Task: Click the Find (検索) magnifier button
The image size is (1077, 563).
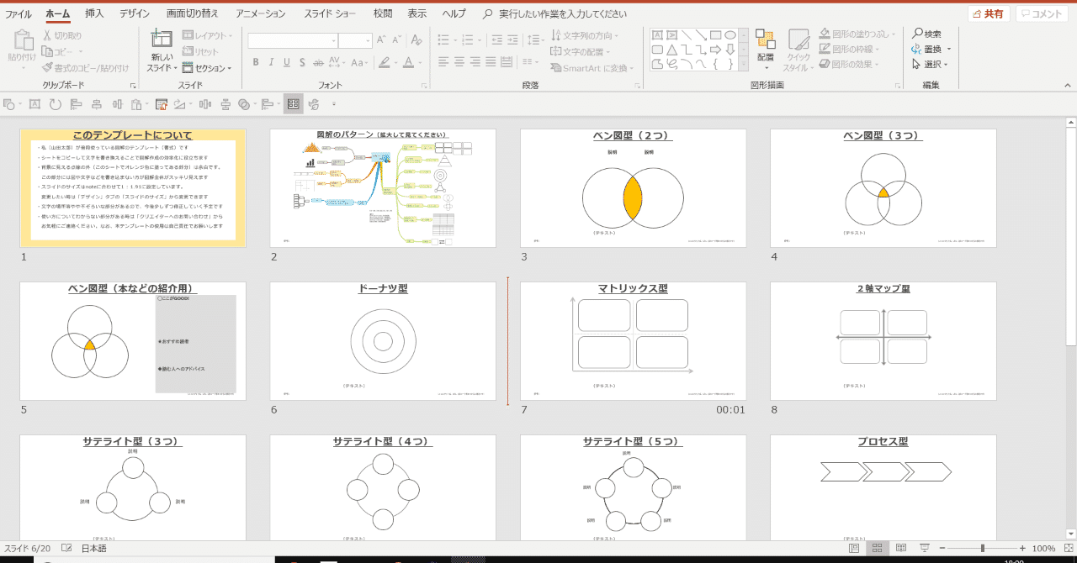Action: click(926, 34)
